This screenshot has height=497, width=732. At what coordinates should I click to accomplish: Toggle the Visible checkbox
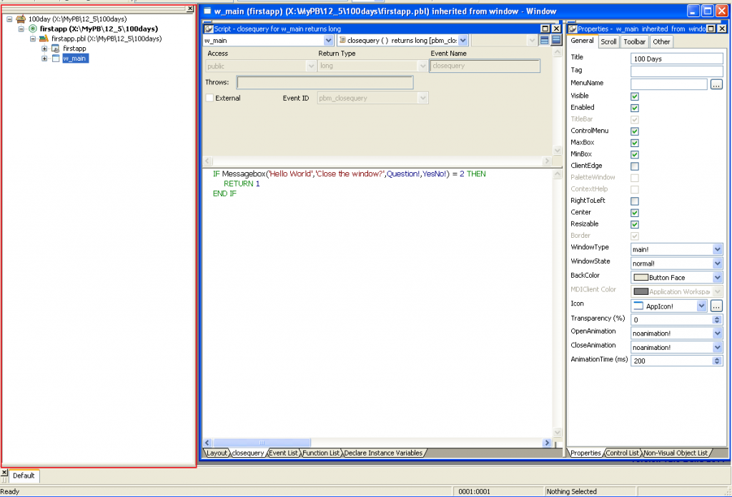pyautogui.click(x=635, y=96)
